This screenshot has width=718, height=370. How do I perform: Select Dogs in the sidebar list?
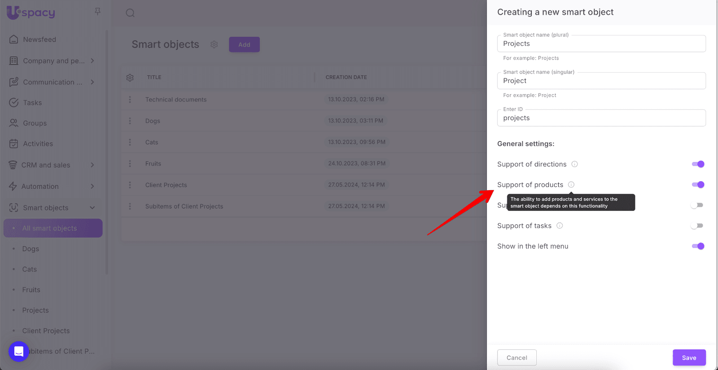[x=31, y=249]
